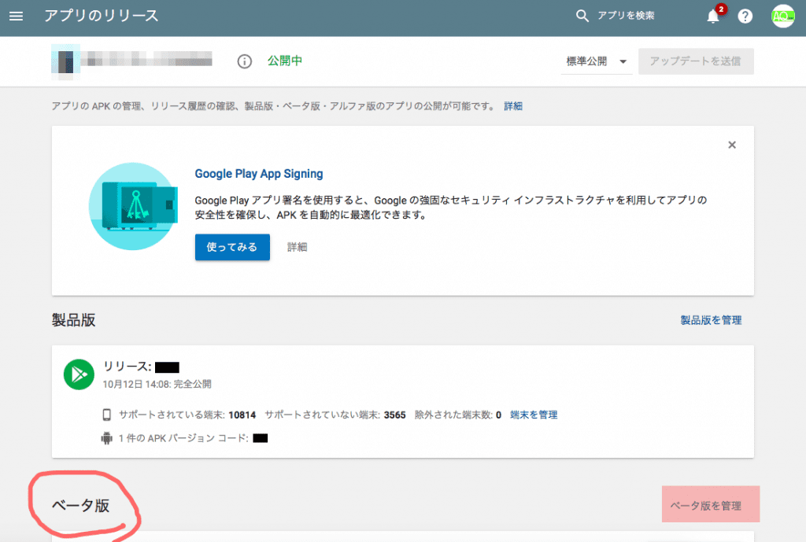Click the user account avatar
The height and width of the screenshot is (542, 806).
783,17
